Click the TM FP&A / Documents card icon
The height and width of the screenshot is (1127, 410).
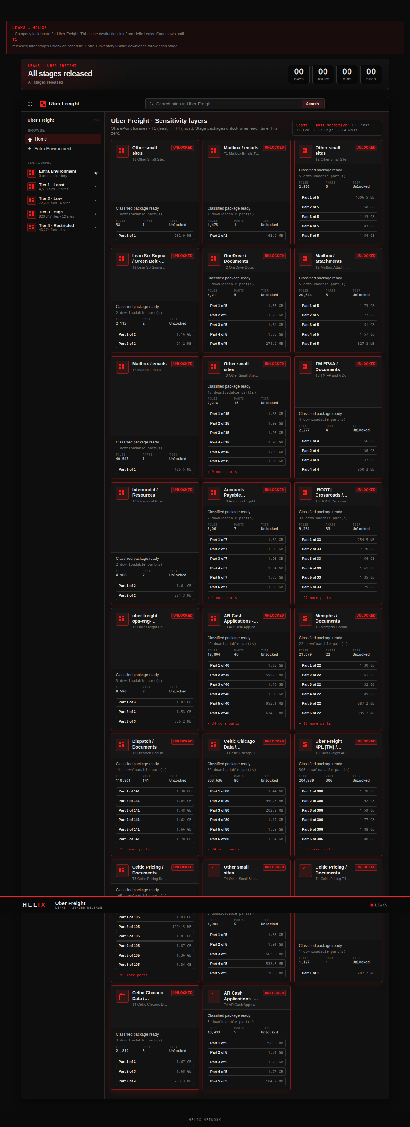(x=306, y=367)
